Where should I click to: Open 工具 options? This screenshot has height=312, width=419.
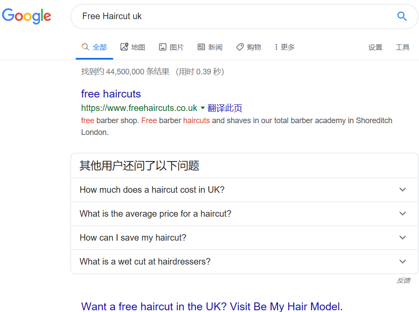point(402,47)
